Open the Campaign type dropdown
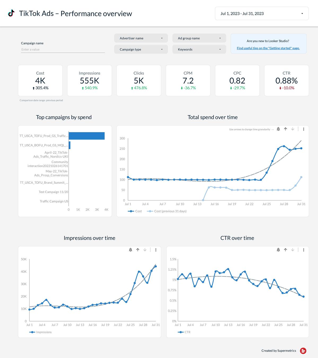318x358 pixels. coord(141,50)
